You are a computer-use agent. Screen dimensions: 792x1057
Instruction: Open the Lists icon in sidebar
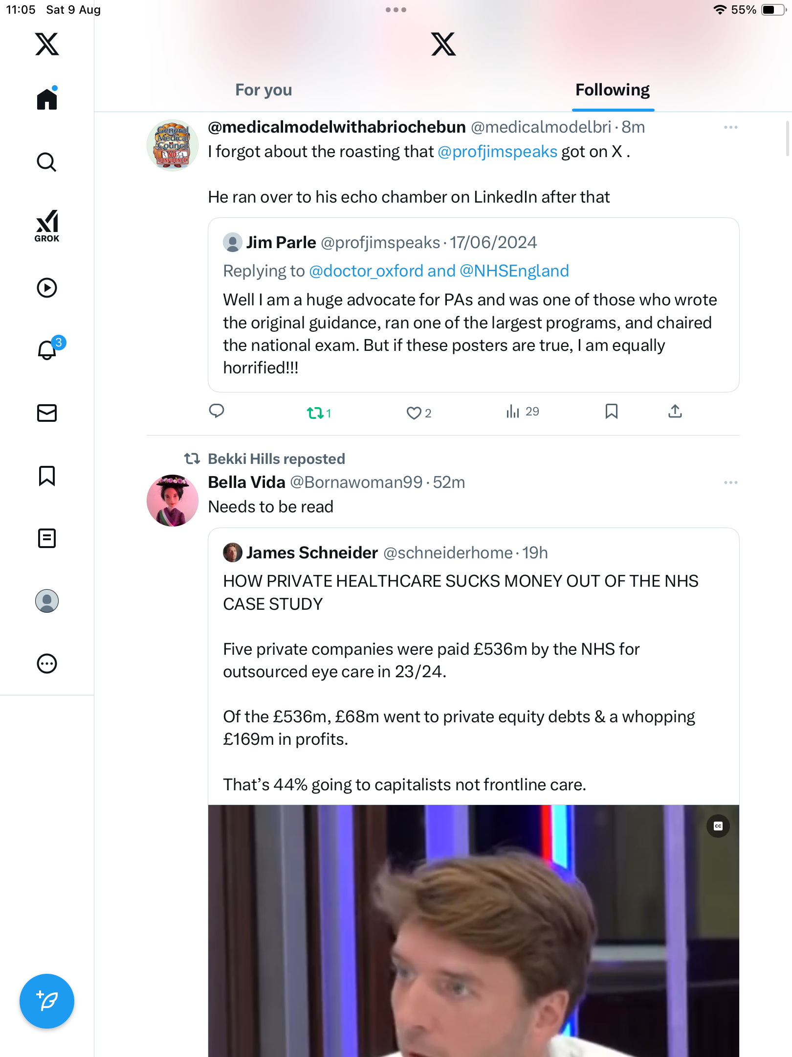[47, 538]
